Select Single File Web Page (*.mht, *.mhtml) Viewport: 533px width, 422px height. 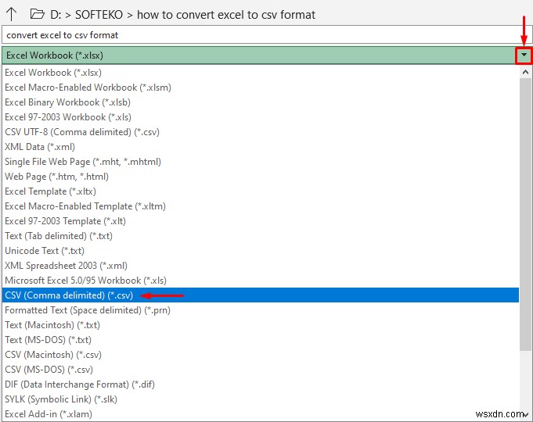(261, 162)
